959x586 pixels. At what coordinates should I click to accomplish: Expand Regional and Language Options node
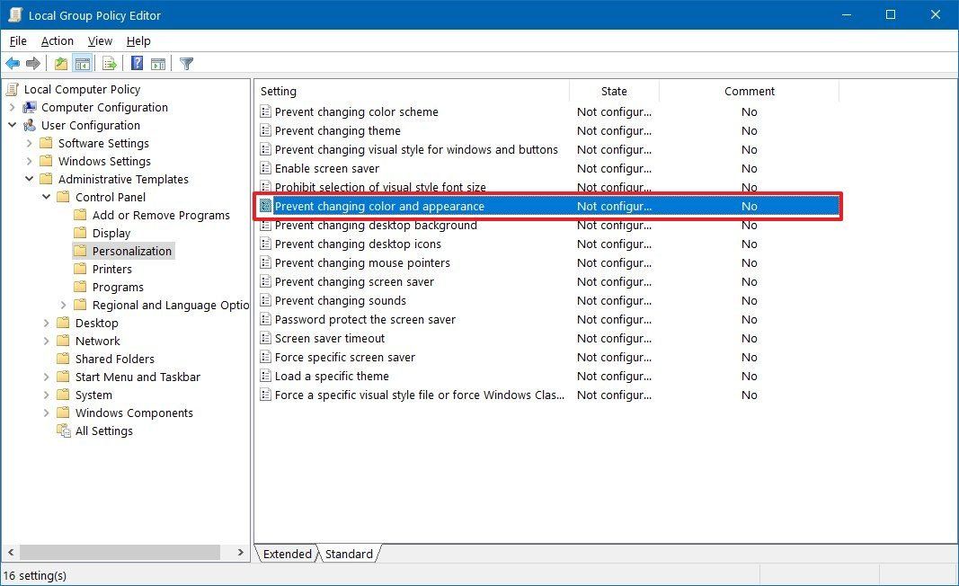click(62, 305)
